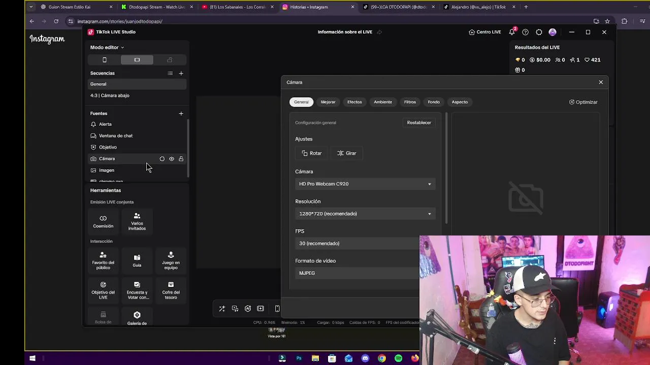Open the TikTok LIVE Studio settings gear
This screenshot has height=365, width=650.
[539, 32]
